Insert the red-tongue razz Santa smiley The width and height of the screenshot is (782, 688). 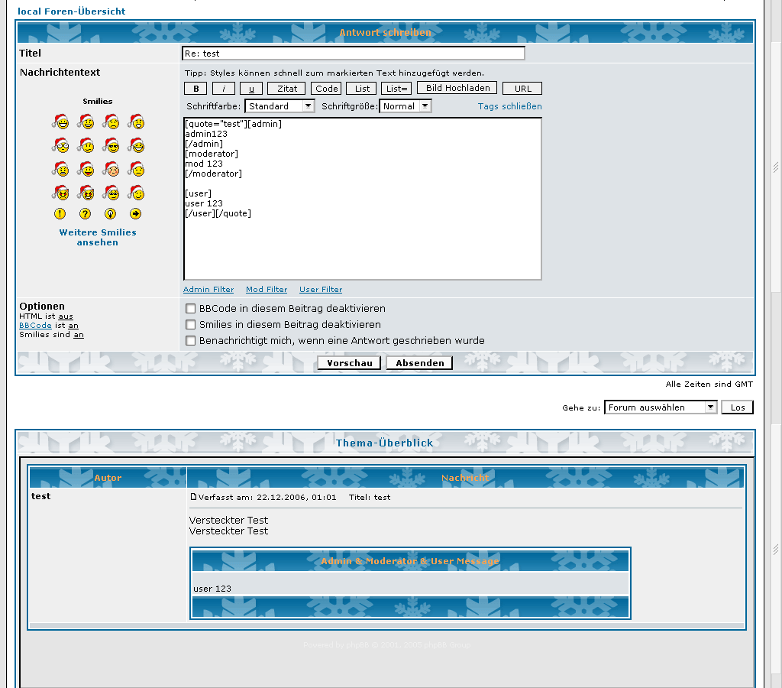pos(86,169)
